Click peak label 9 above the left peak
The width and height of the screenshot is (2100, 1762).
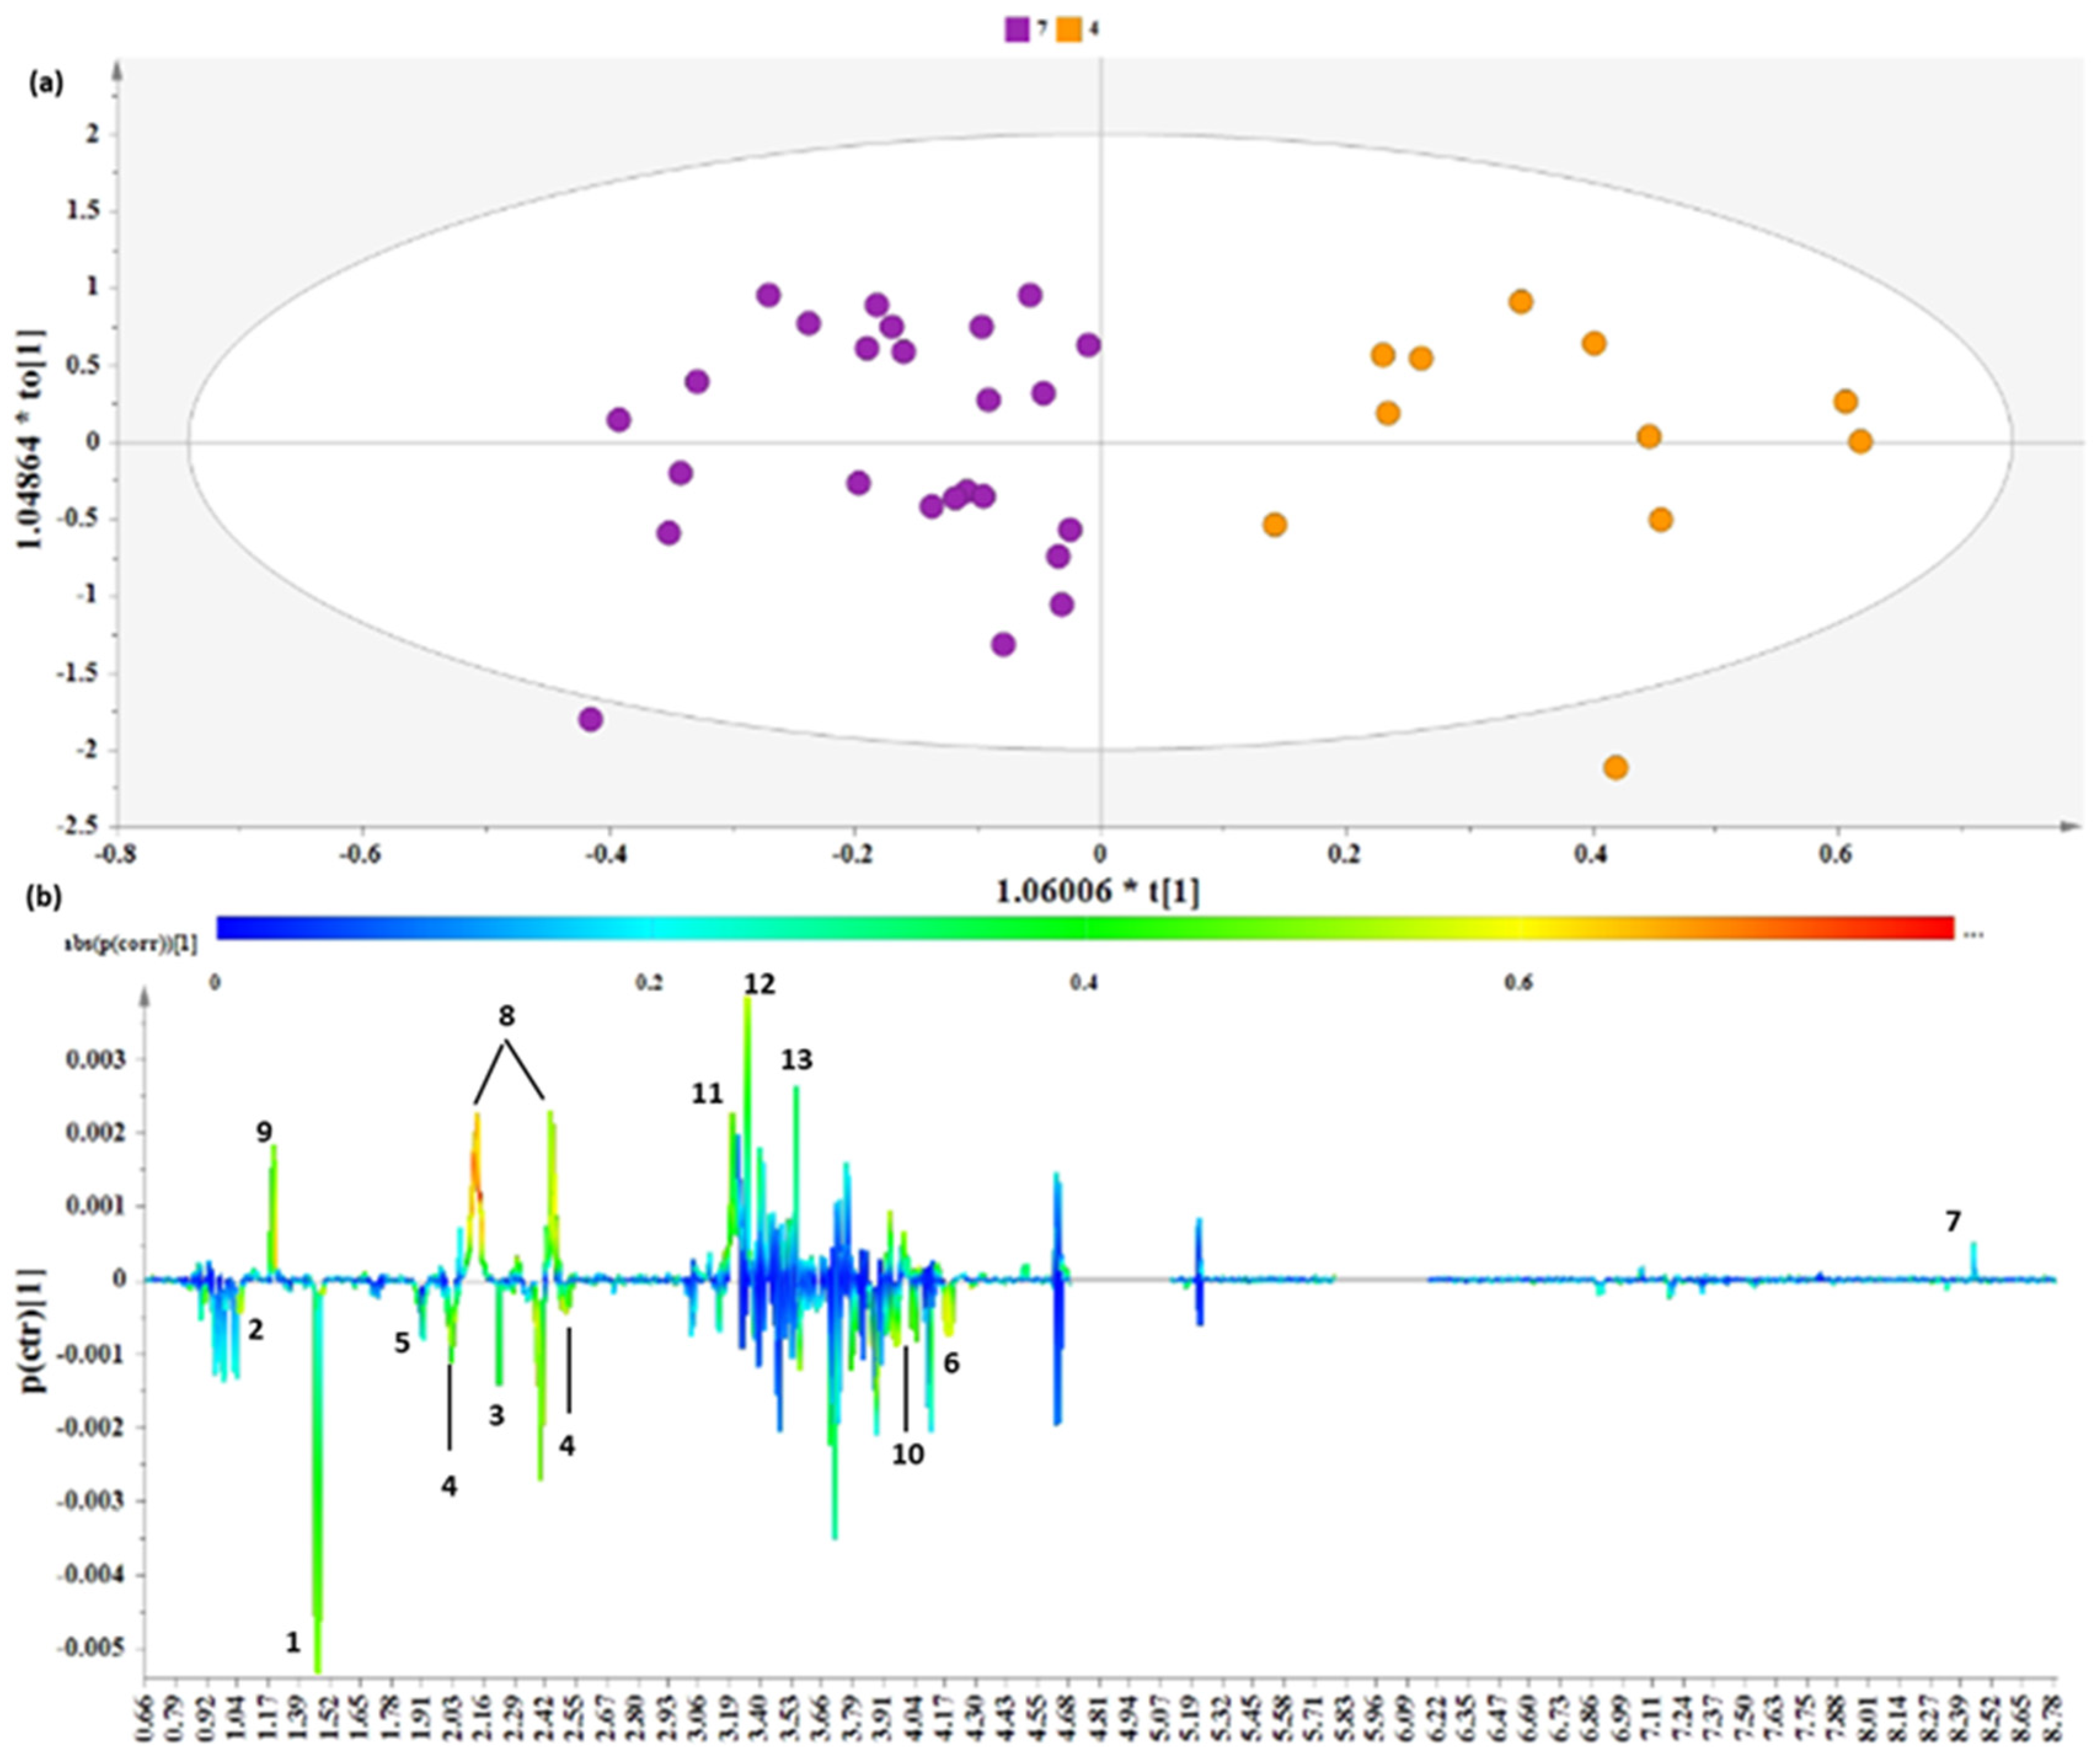coord(264,1131)
